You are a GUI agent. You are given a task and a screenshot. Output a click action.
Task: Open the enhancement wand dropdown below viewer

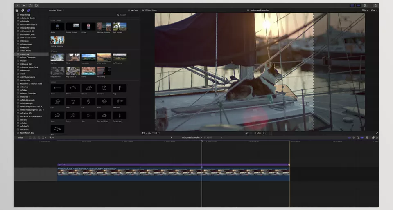point(150,133)
